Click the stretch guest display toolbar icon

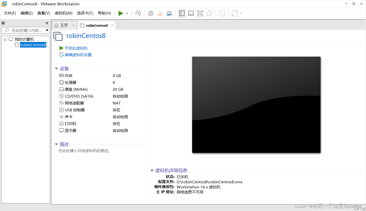pos(235,13)
